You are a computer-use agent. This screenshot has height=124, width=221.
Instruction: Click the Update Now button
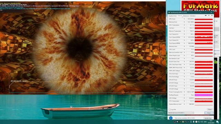coord(208,118)
